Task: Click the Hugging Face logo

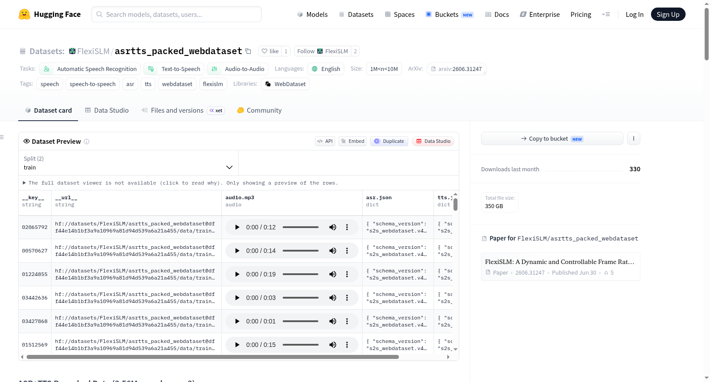Action: tap(49, 14)
